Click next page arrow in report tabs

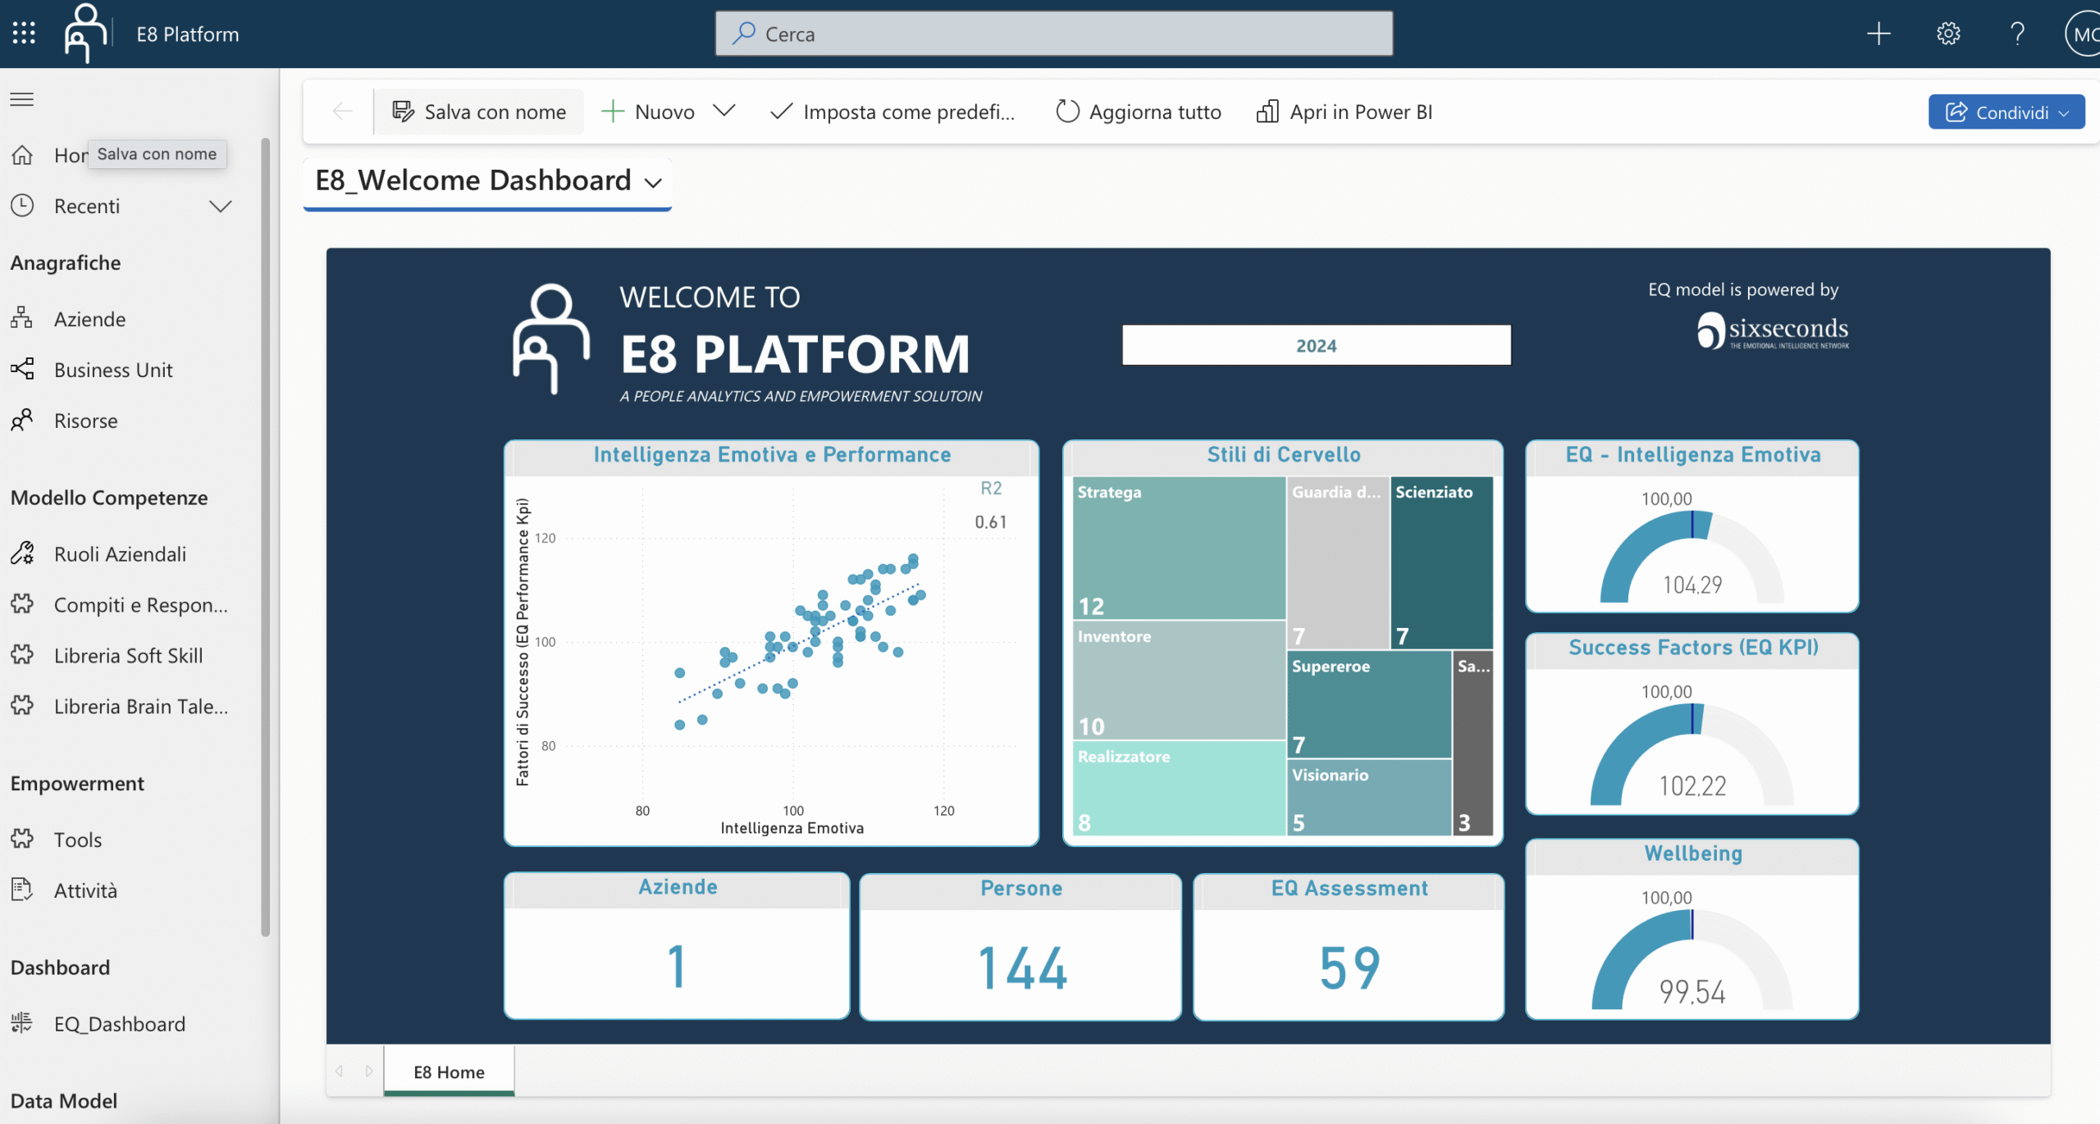pos(369,1071)
